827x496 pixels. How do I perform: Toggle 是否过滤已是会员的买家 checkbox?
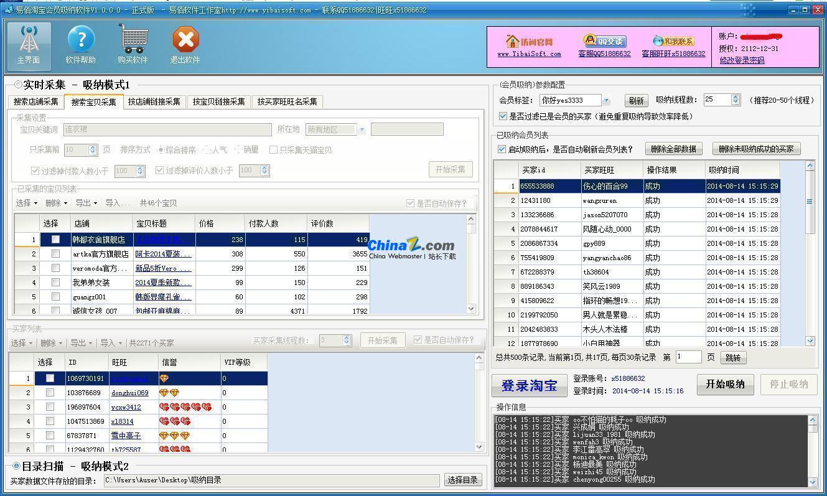[x=503, y=116]
